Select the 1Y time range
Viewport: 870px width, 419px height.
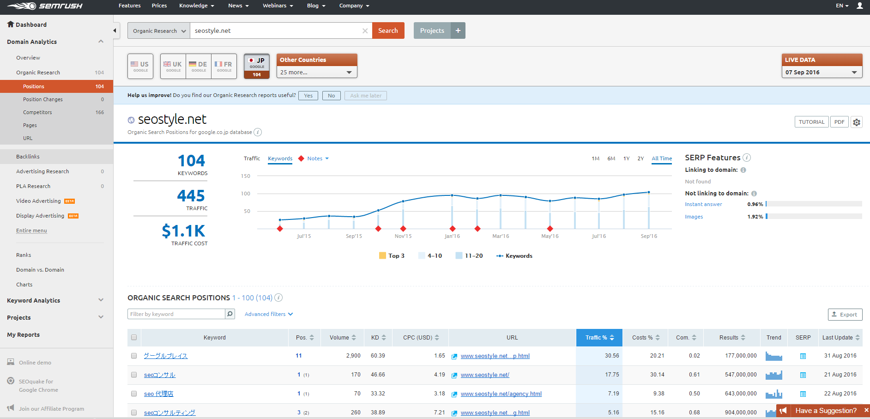point(626,158)
